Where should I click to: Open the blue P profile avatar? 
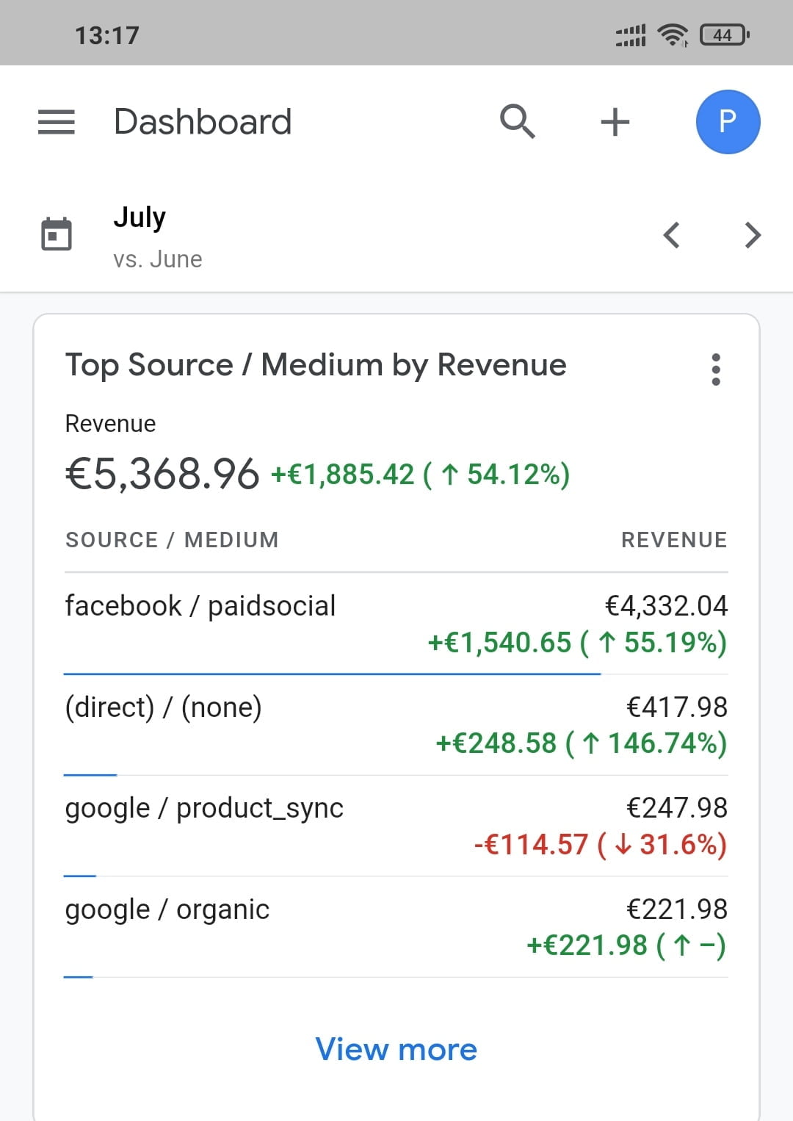[x=727, y=122]
